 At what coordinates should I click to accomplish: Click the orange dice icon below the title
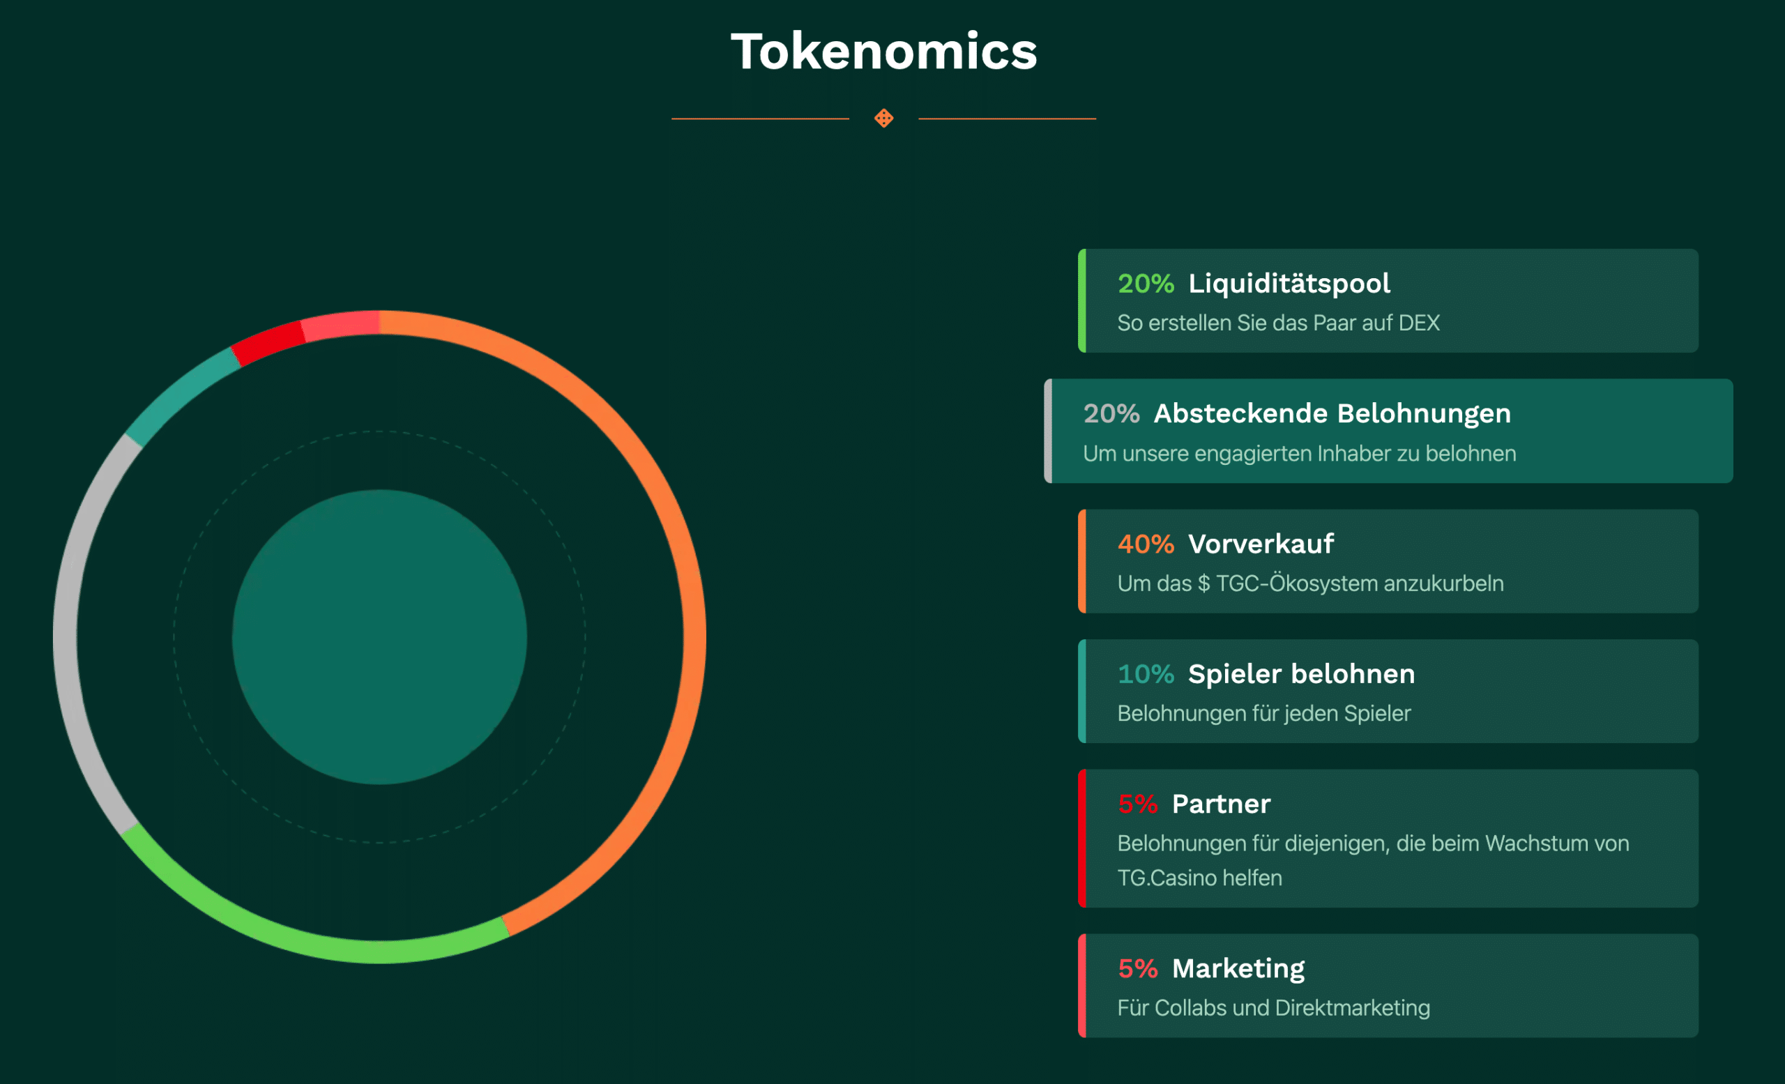[x=884, y=118]
